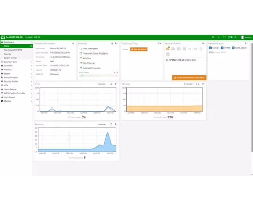The height and width of the screenshot is (210, 253).
Task: Toggle fullscreen icon in top header
Action: click(x=224, y=37)
